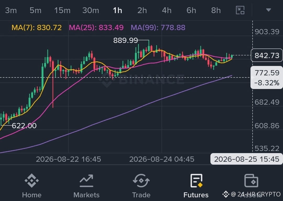Image resolution: width=283 pixels, height=201 pixels.
Task: Open the Markets tab icon
Action: click(x=86, y=180)
